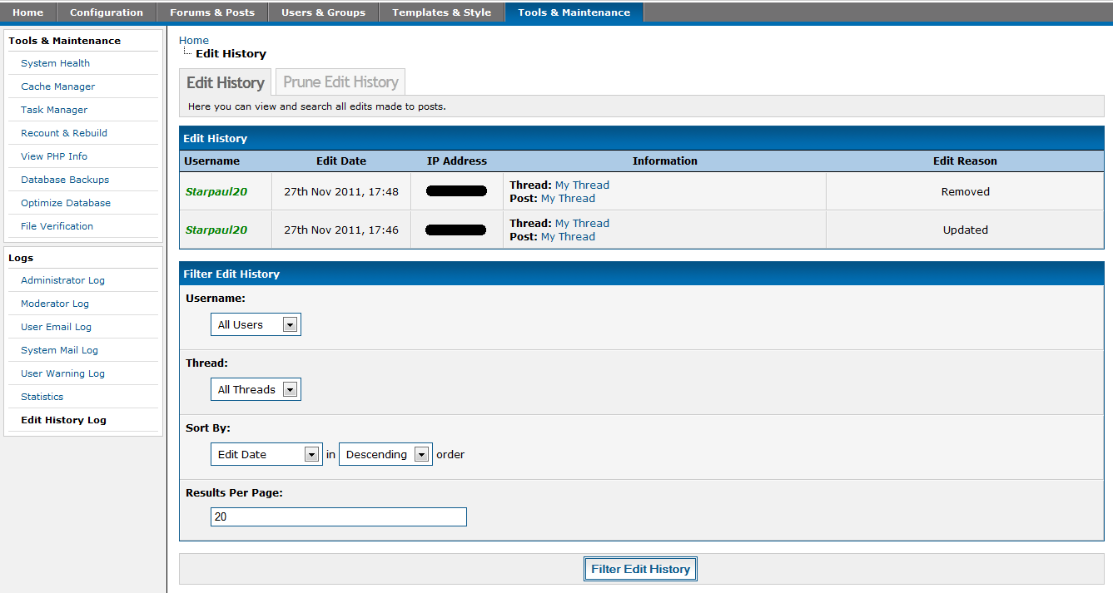
Task: Go to Forums & Posts menu
Action: [x=212, y=12]
